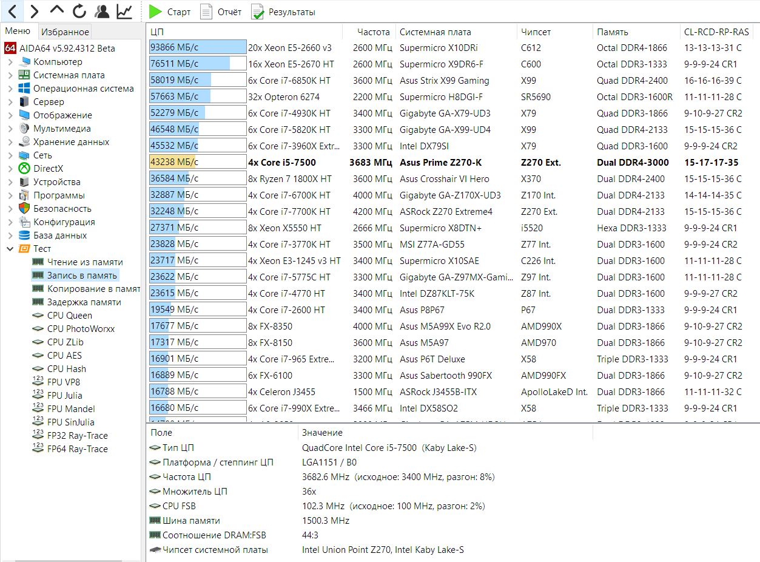Click QuadCore Intel Core i5-7500 value
Viewport: 760px width, 562px height.
point(389,448)
